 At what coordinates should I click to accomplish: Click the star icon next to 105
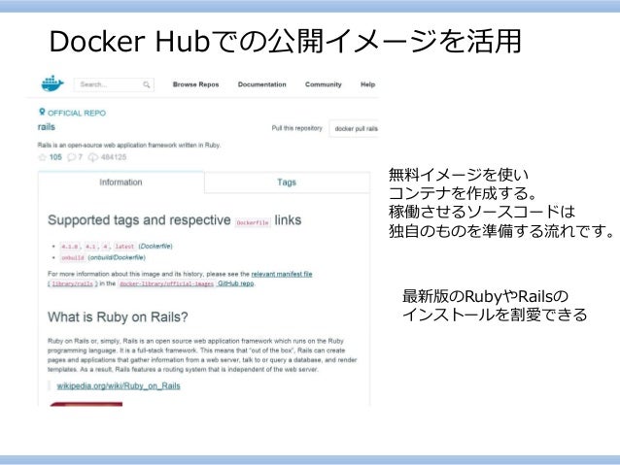coord(42,157)
